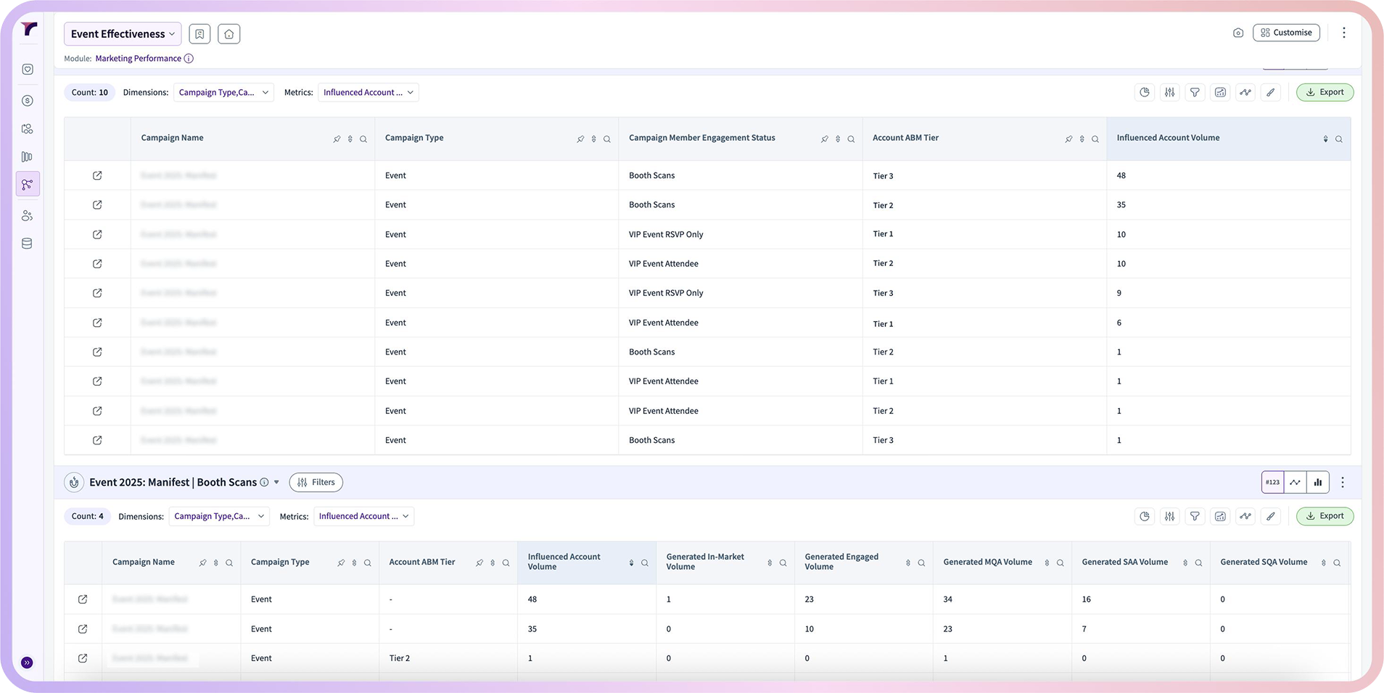Open the Event Effectiveness dashboard dropdown

(123, 34)
